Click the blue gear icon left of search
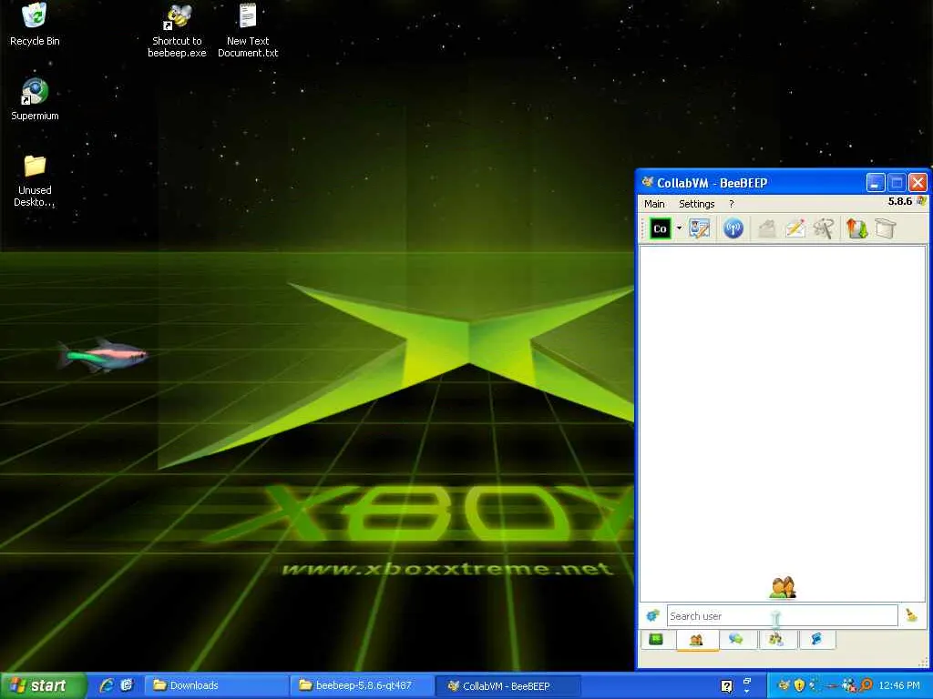Image resolution: width=933 pixels, height=699 pixels. point(652,616)
